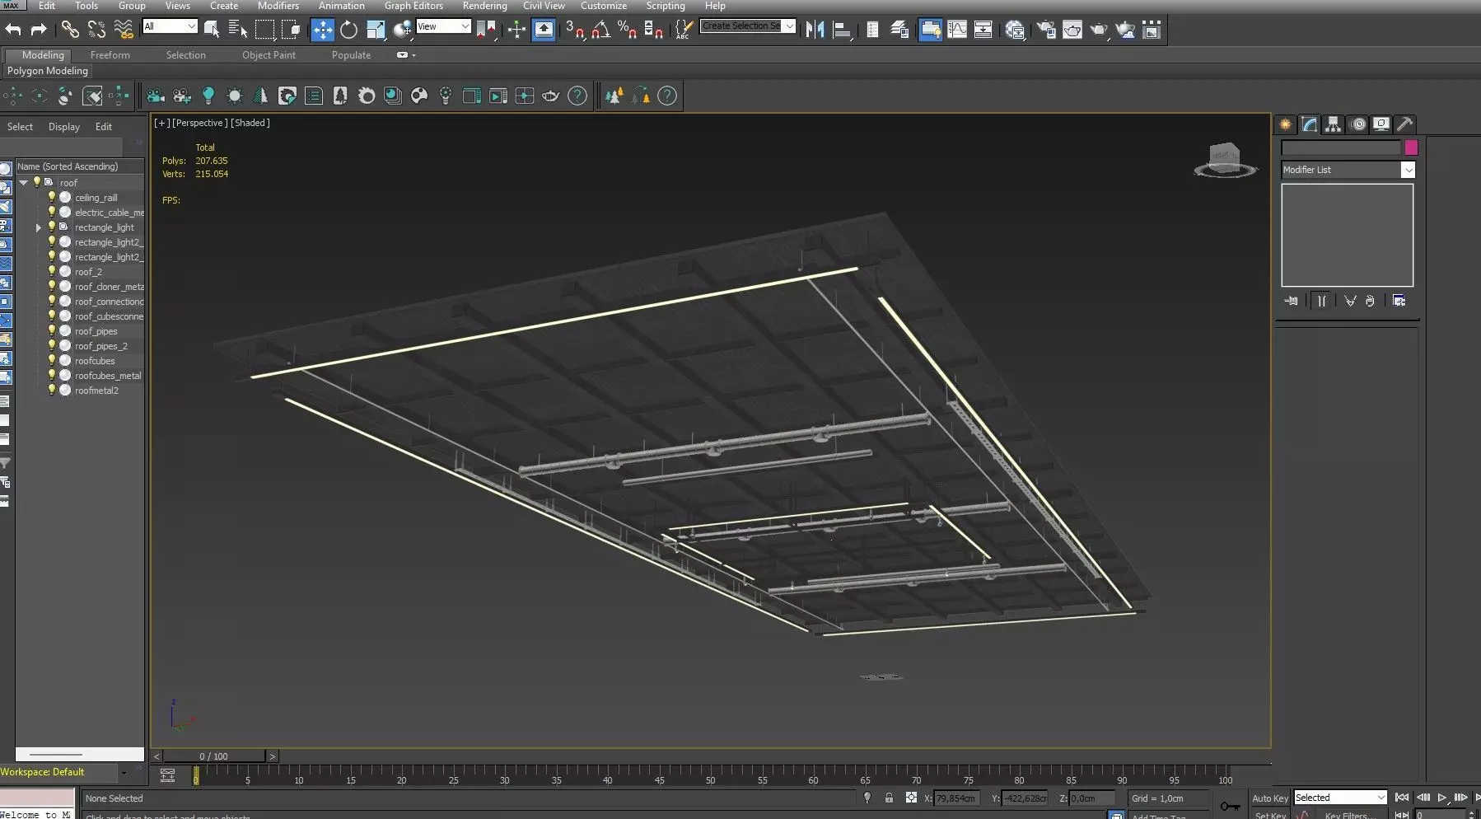This screenshot has width=1481, height=819.
Task: Toggle visibility bulb for roof_pipes
Action: pyautogui.click(x=51, y=331)
